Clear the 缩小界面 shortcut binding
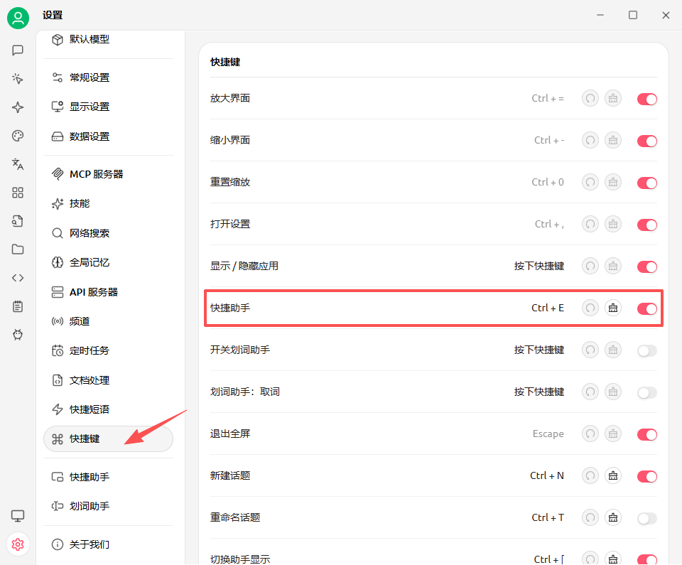This screenshot has width=682, height=565. click(613, 140)
